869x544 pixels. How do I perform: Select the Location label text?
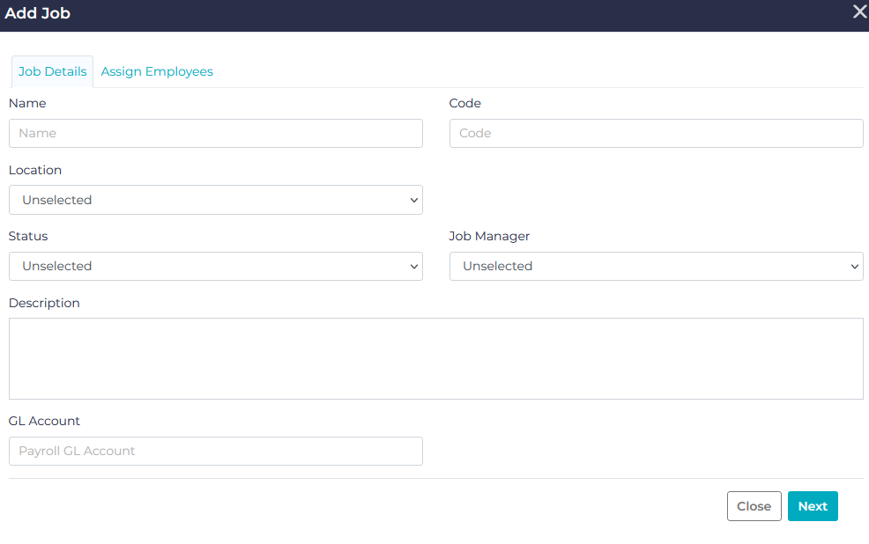pos(35,170)
